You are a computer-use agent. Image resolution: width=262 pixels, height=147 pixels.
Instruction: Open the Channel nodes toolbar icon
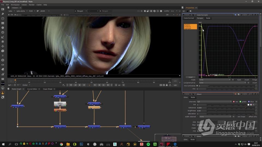point(3,23)
